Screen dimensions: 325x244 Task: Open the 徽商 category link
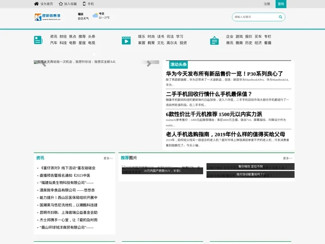[239, 43]
